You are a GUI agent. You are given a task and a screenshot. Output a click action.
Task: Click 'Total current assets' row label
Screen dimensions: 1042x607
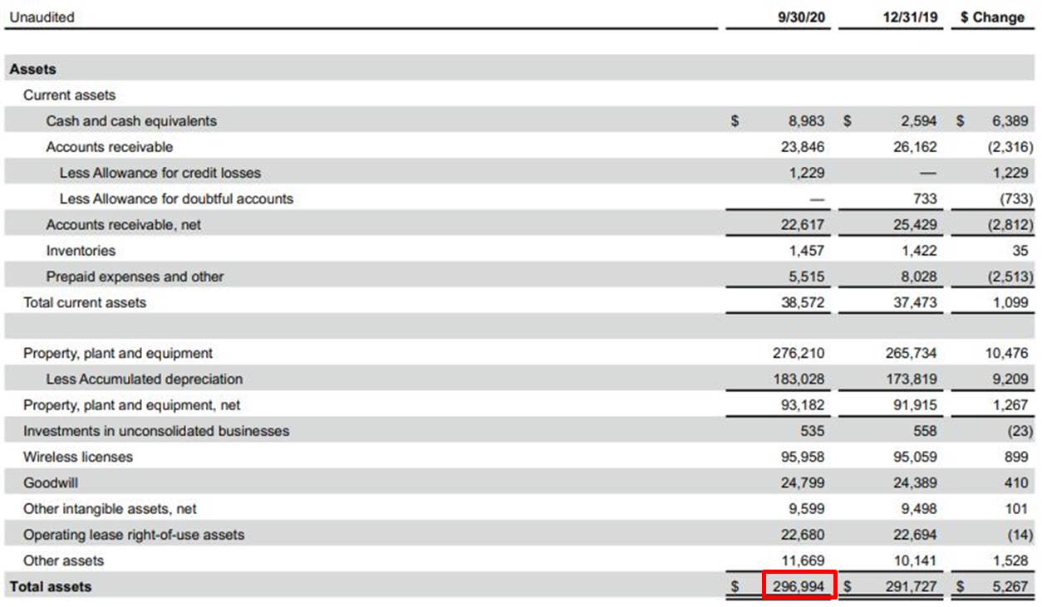pyautogui.click(x=85, y=302)
